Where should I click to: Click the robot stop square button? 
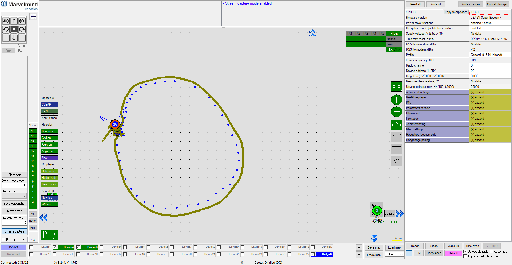pos(14,29)
